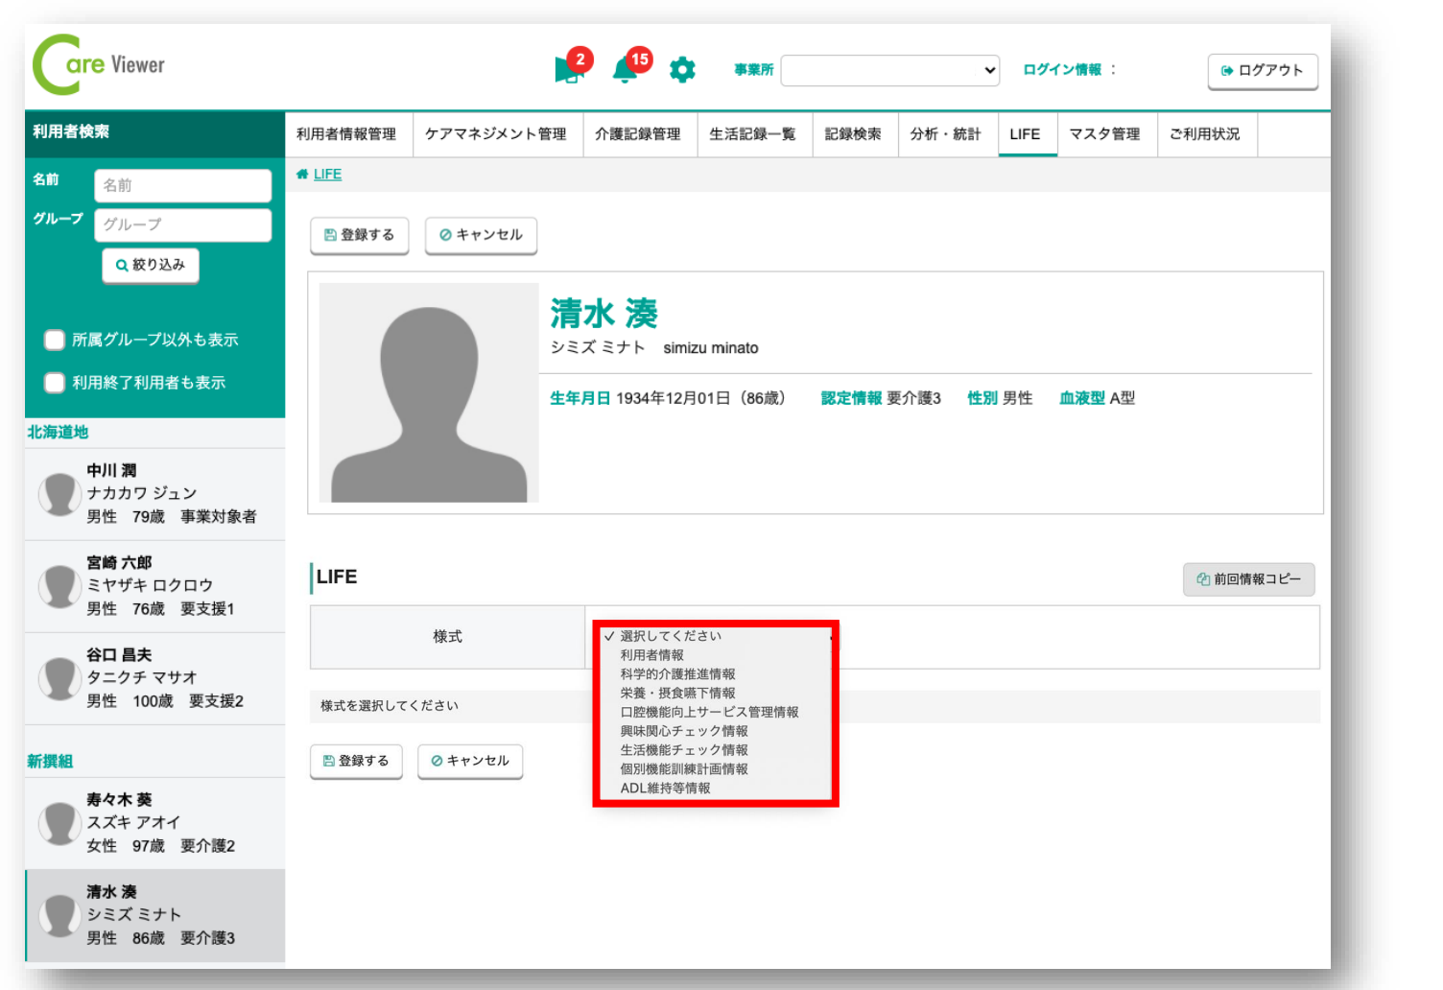
Task: Click the 名前 search input field
Action: pos(182,185)
